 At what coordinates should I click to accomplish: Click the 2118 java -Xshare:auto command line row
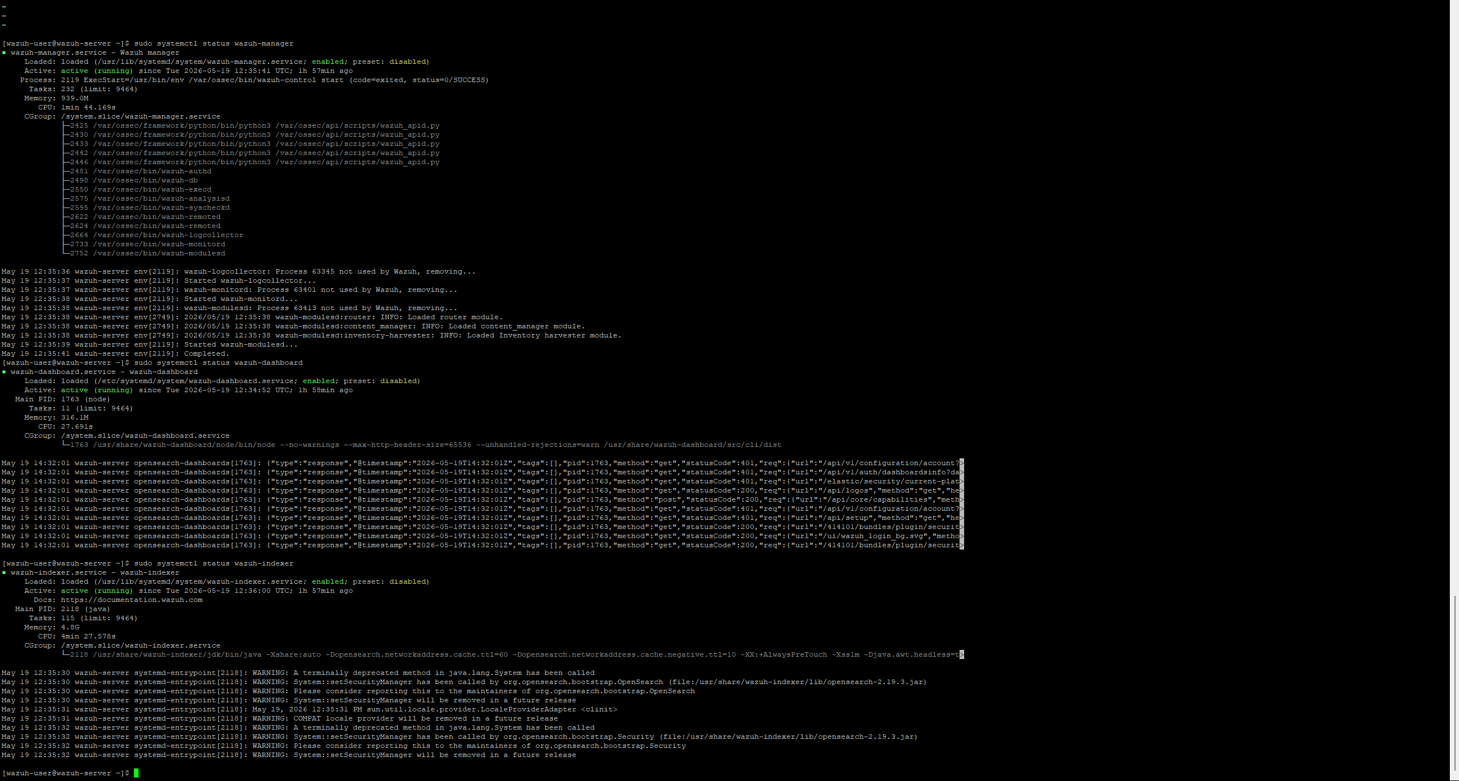(x=513, y=654)
